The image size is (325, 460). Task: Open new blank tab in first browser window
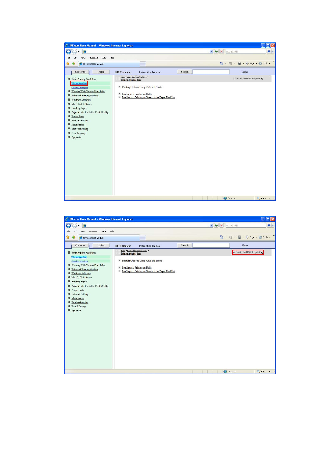point(143,64)
